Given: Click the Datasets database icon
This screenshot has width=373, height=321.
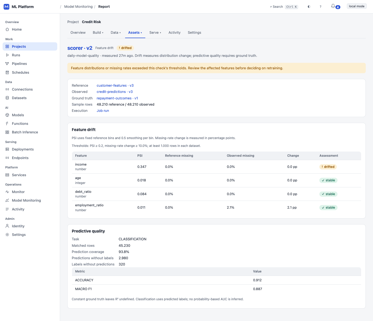Looking at the screenshot, I should coord(7,98).
